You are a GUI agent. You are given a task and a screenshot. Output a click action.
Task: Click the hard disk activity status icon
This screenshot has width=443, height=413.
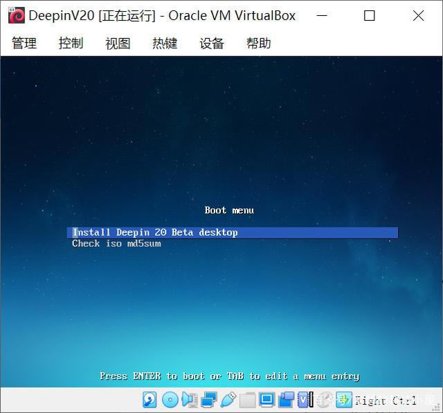150,400
